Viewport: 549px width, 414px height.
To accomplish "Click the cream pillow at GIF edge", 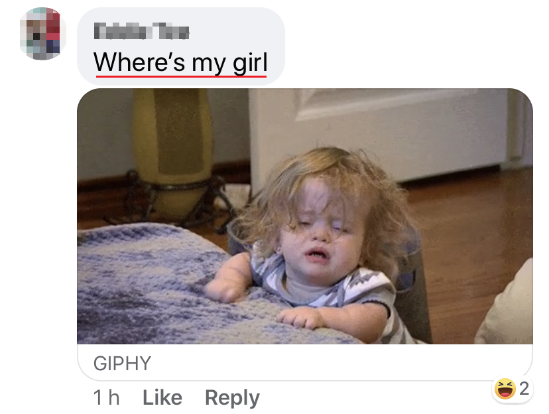I will [508, 309].
